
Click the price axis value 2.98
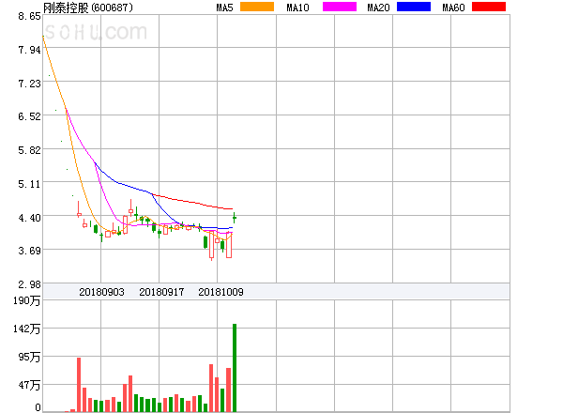click(x=29, y=284)
